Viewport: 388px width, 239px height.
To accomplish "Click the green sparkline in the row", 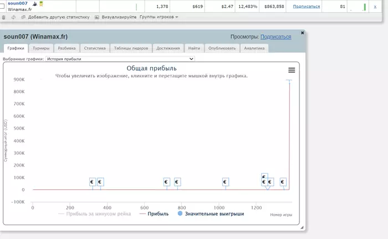I will tap(365, 7).
